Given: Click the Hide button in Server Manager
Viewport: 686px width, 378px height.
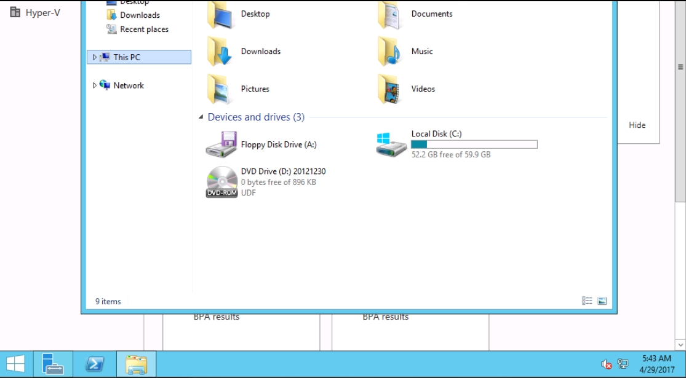Looking at the screenshot, I should point(637,125).
